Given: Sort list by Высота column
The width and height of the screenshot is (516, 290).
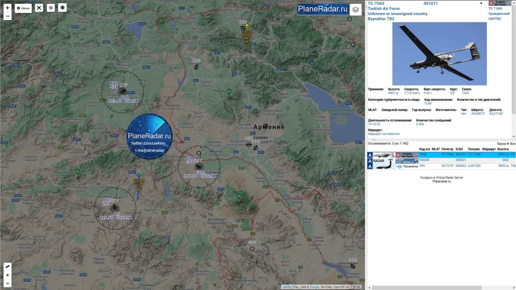Looking at the screenshot, I should click(503, 149).
